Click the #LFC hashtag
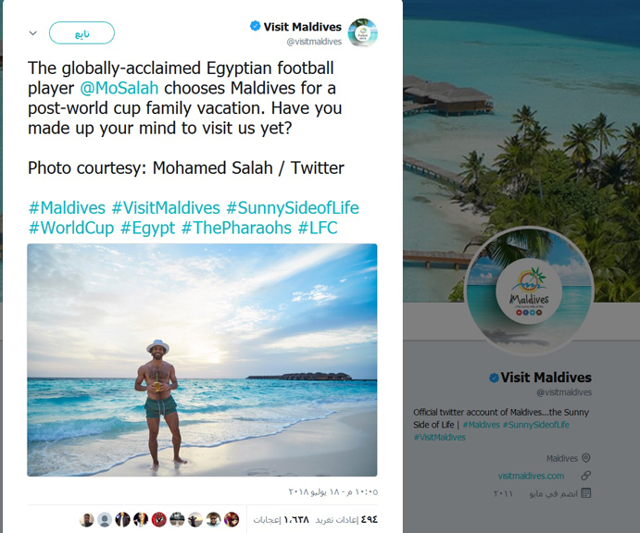This screenshot has height=533, width=640. (x=318, y=228)
